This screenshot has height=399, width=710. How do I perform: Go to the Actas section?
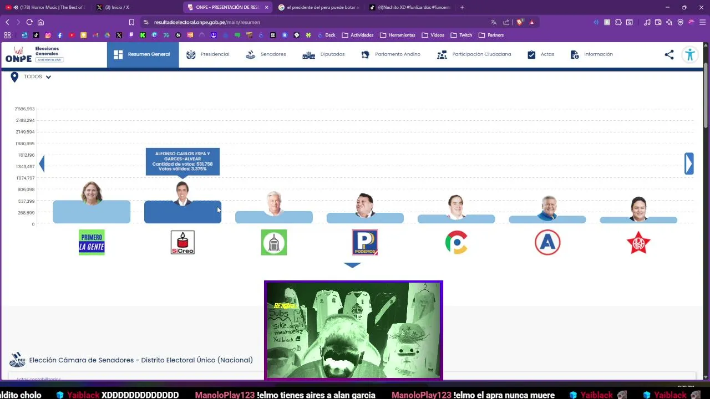[541, 54]
